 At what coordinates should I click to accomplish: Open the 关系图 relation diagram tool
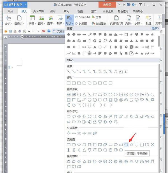81,24
